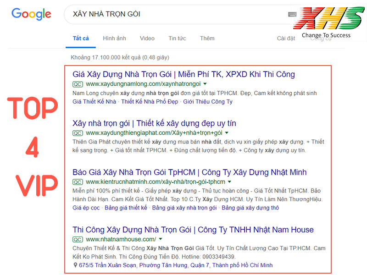
Task: Select the Tất cả tab
Action: (81, 38)
